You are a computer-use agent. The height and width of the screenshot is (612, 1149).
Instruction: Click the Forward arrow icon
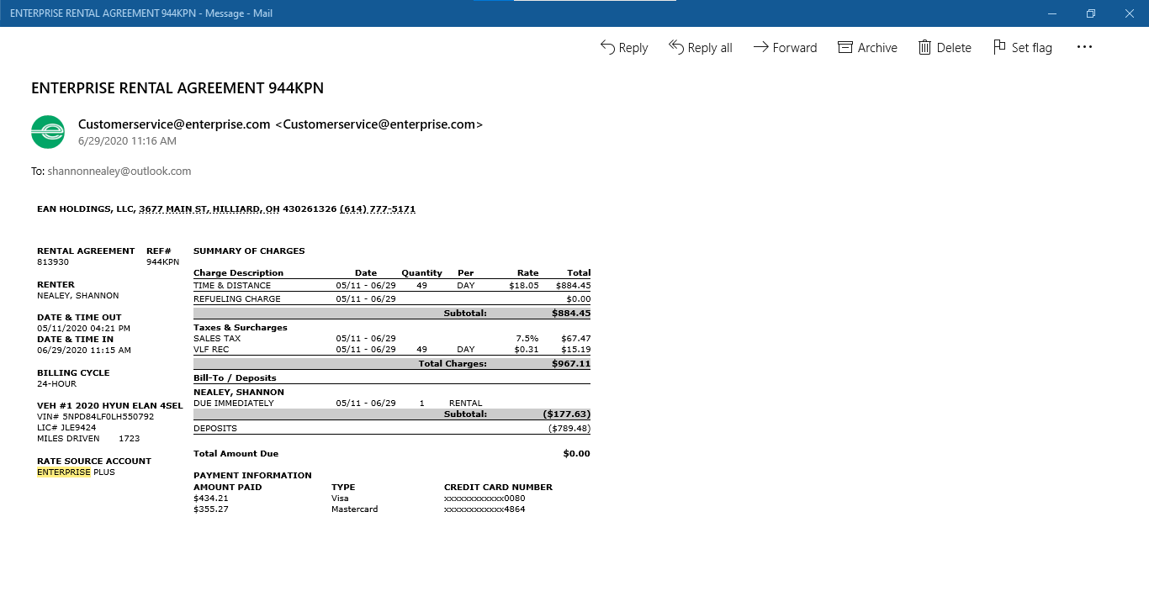pos(761,47)
